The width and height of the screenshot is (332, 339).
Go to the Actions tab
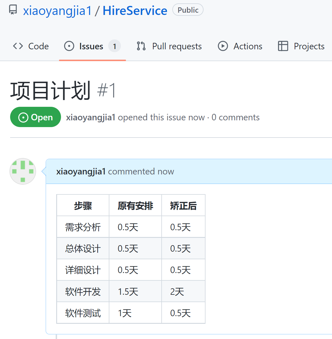248,46
